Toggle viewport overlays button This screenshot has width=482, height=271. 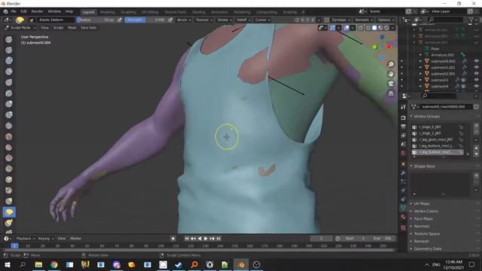click(346, 28)
